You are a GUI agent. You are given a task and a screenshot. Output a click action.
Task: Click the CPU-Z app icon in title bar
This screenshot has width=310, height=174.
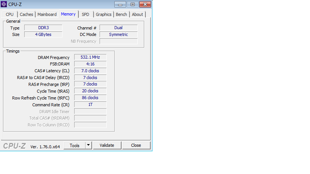click(4, 4)
